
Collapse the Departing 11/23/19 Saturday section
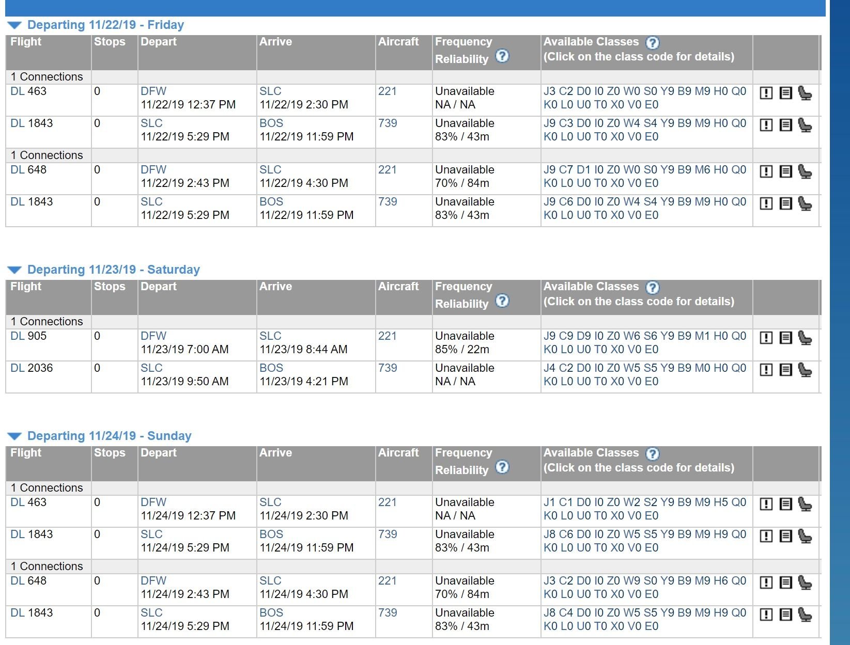14,270
